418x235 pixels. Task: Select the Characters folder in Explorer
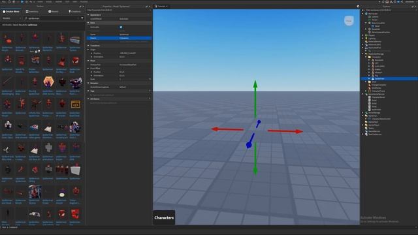coord(376,57)
